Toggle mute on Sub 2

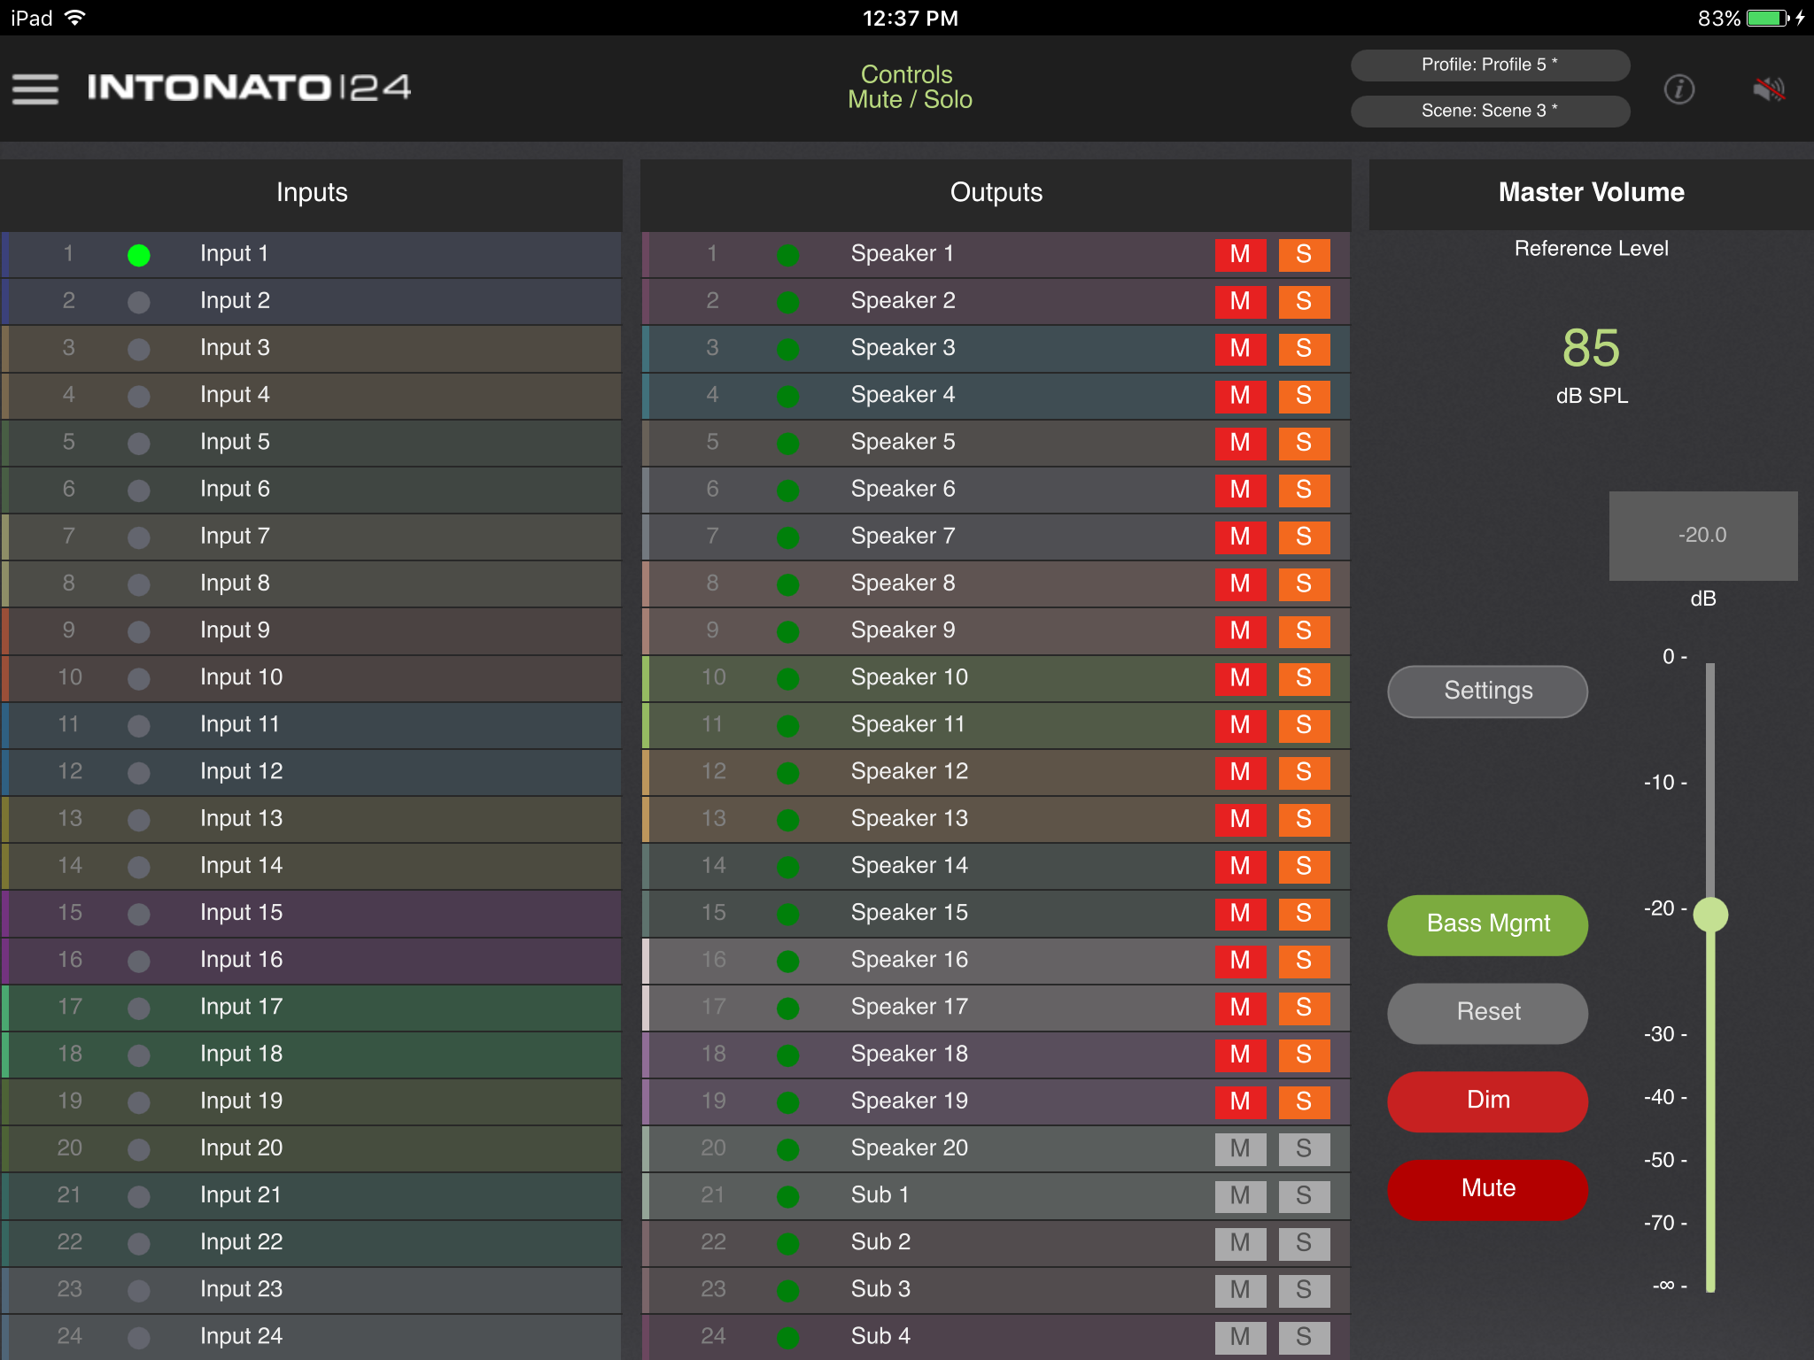coord(1239,1242)
